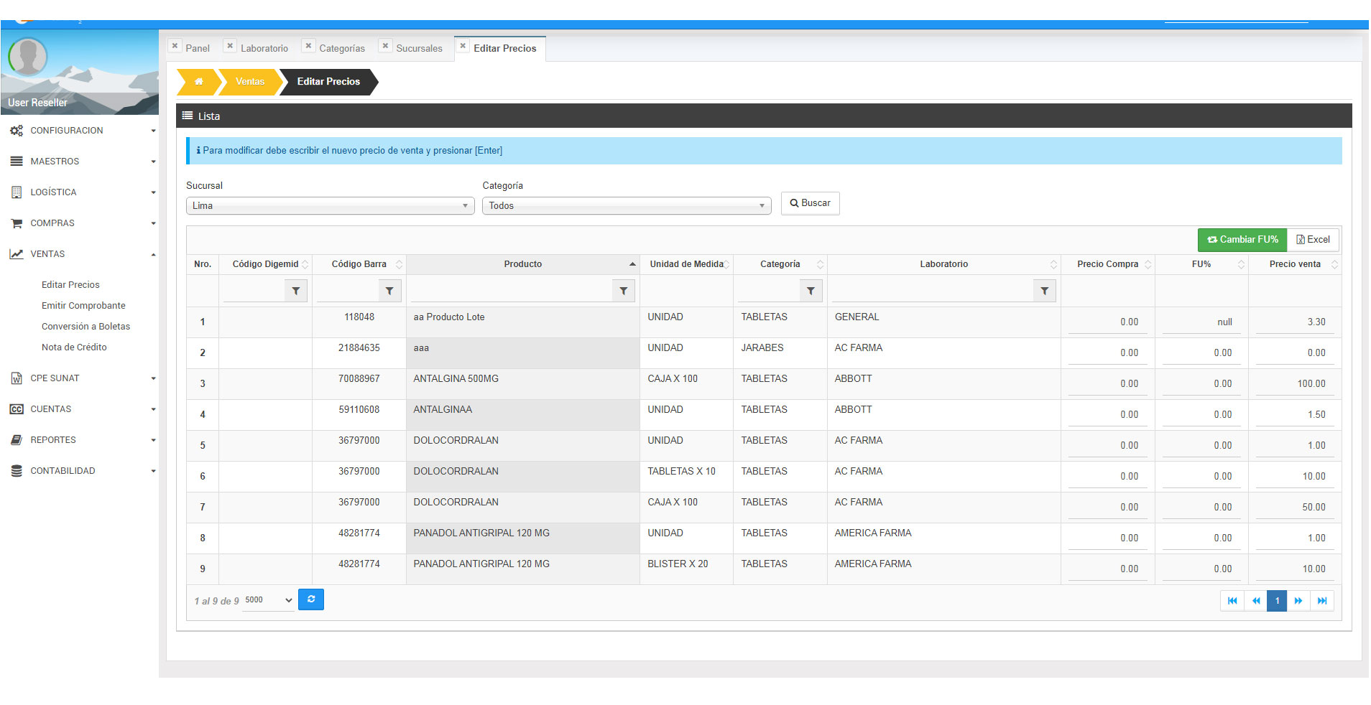This screenshot has width=1371, height=705.
Task: Expand the CUENTAS menu
Action: [x=79, y=409]
